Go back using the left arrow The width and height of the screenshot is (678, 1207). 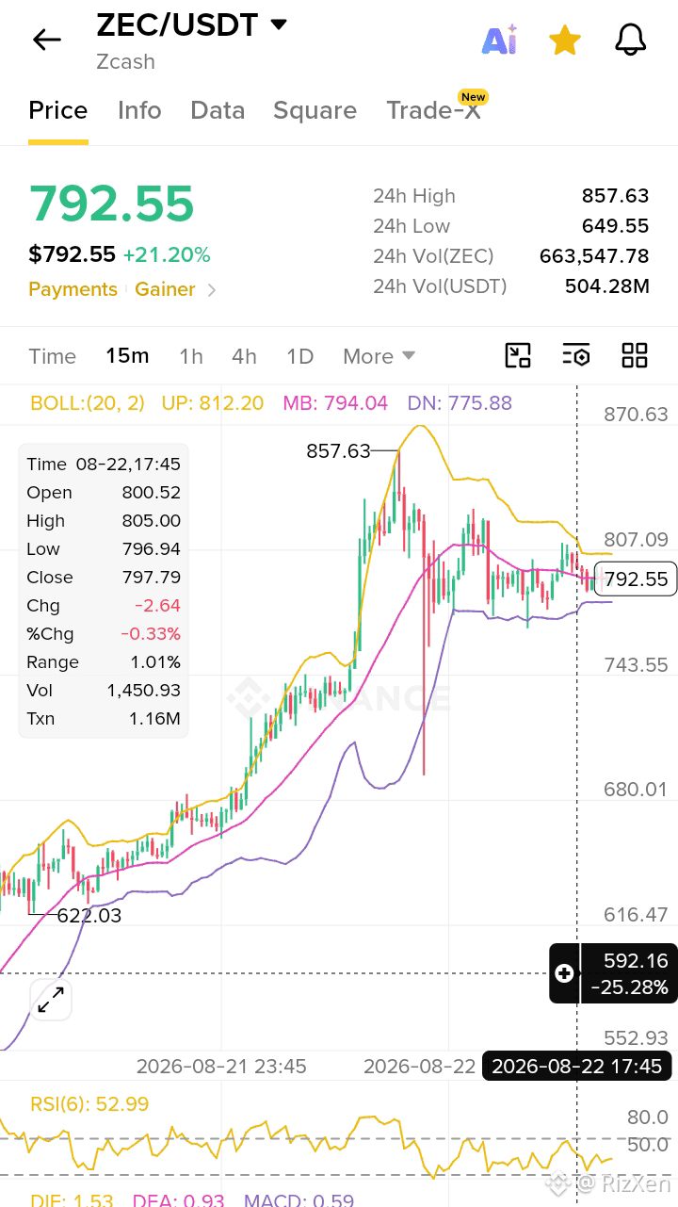point(46,40)
